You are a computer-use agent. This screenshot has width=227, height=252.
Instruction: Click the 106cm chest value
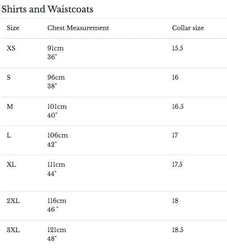[58, 135]
